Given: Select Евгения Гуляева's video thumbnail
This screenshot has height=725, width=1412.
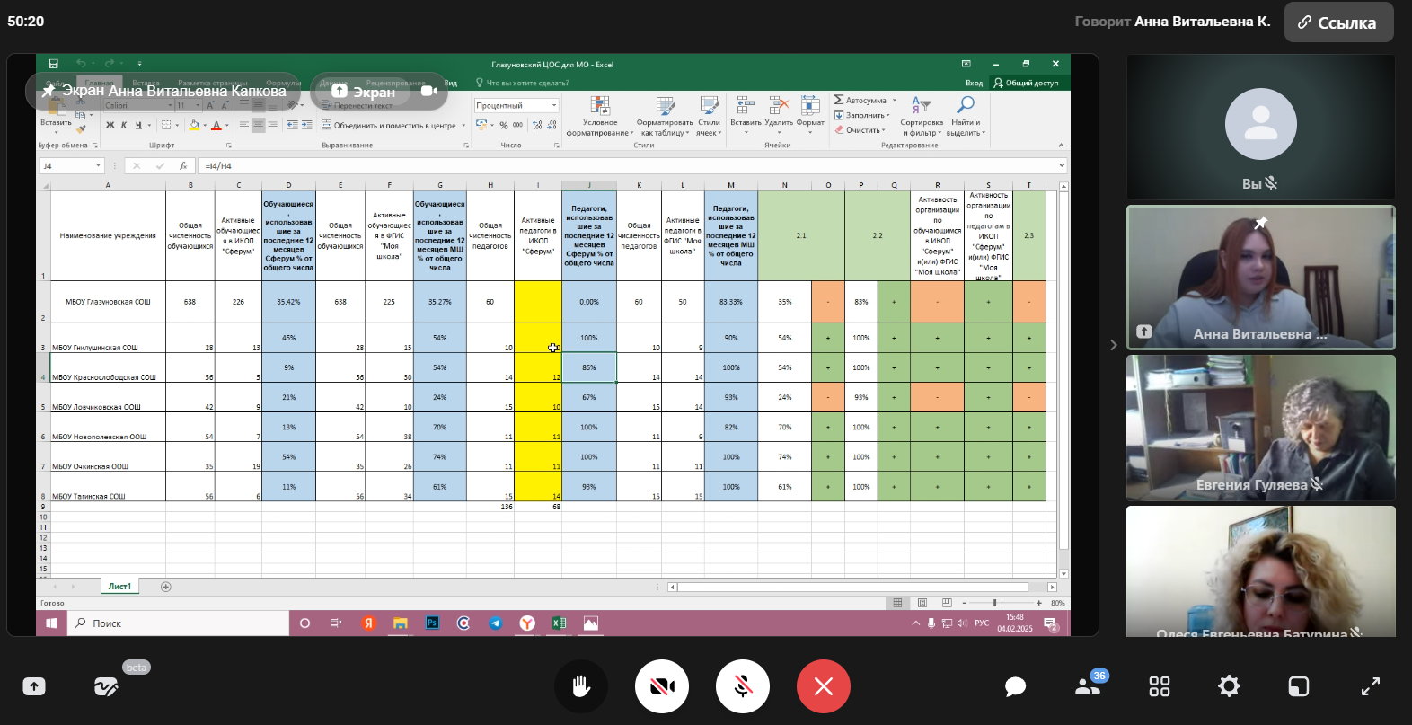Looking at the screenshot, I should [1260, 428].
